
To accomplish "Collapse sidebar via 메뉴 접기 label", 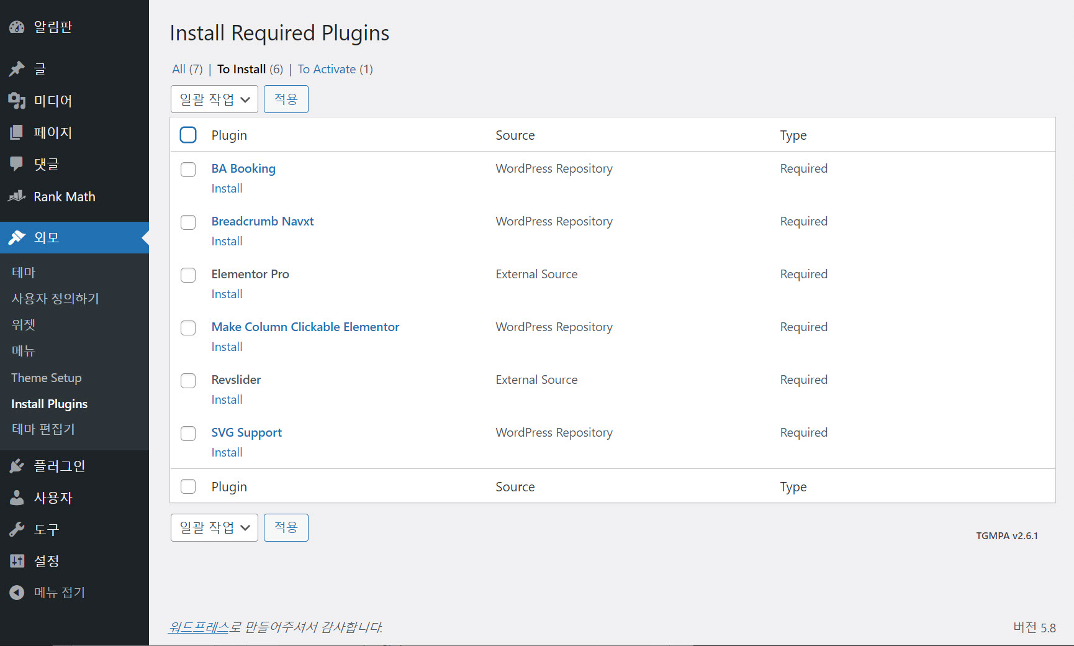I will [60, 593].
